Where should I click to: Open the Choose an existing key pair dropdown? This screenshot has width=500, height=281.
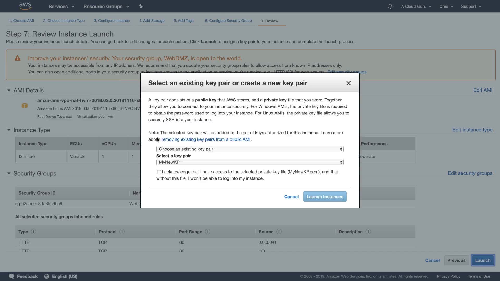coord(250,149)
